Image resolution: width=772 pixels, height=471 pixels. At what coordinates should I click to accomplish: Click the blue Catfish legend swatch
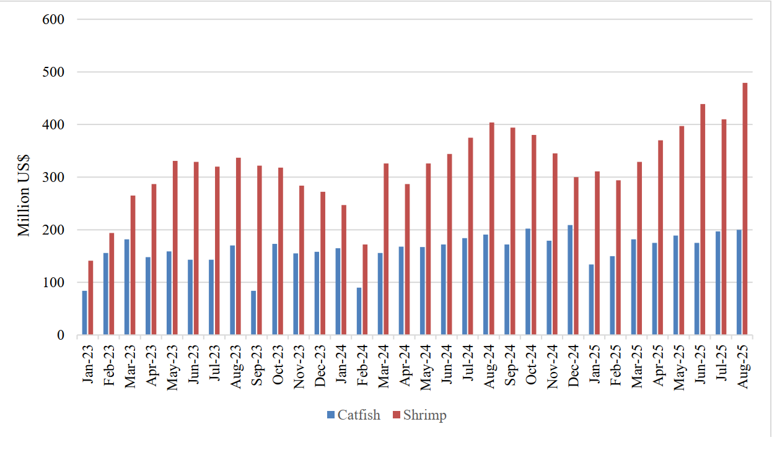330,415
